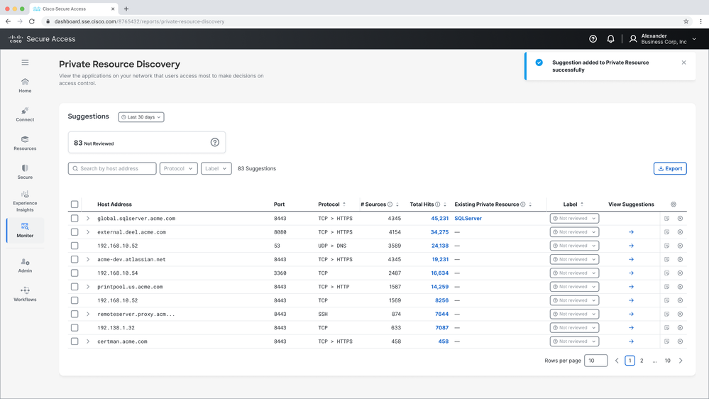Screen dimensions: 709x399
Task: Go to page 2 of results
Action: (642, 361)
